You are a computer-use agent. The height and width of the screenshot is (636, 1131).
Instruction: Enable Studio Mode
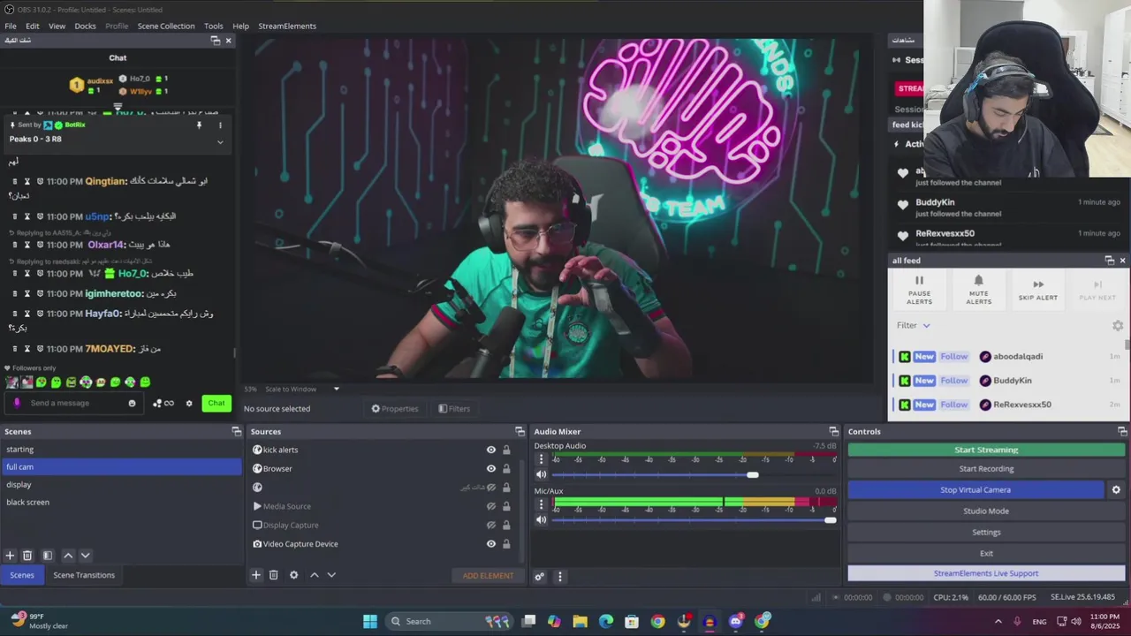[986, 511]
